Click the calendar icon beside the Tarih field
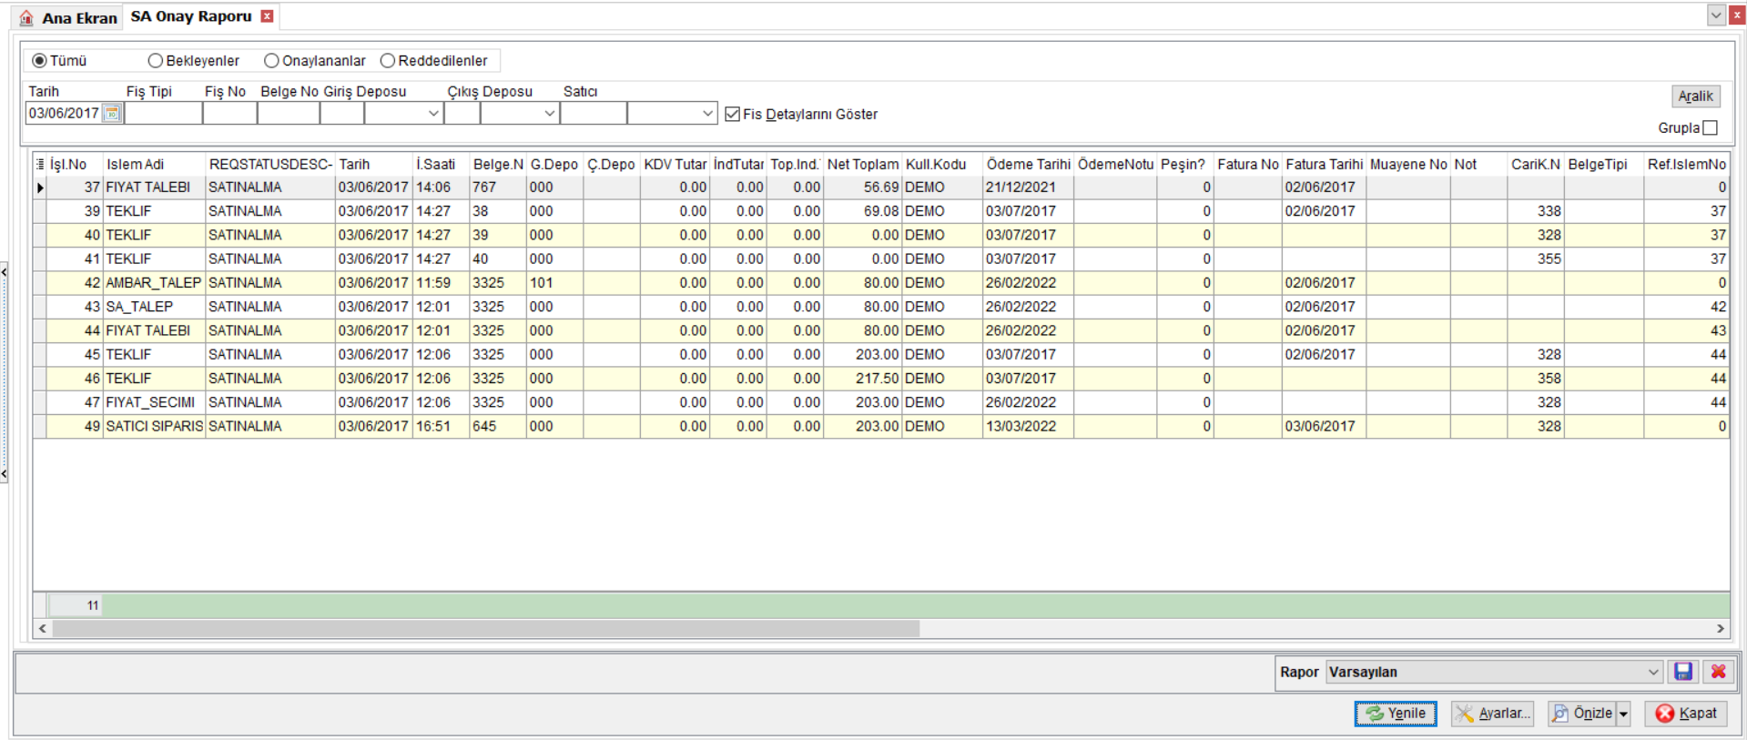Image resolution: width=1747 pixels, height=740 pixels. (x=112, y=114)
